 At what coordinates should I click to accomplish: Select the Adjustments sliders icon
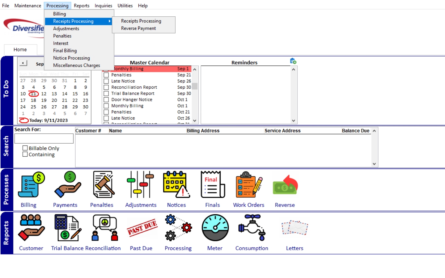(x=140, y=185)
